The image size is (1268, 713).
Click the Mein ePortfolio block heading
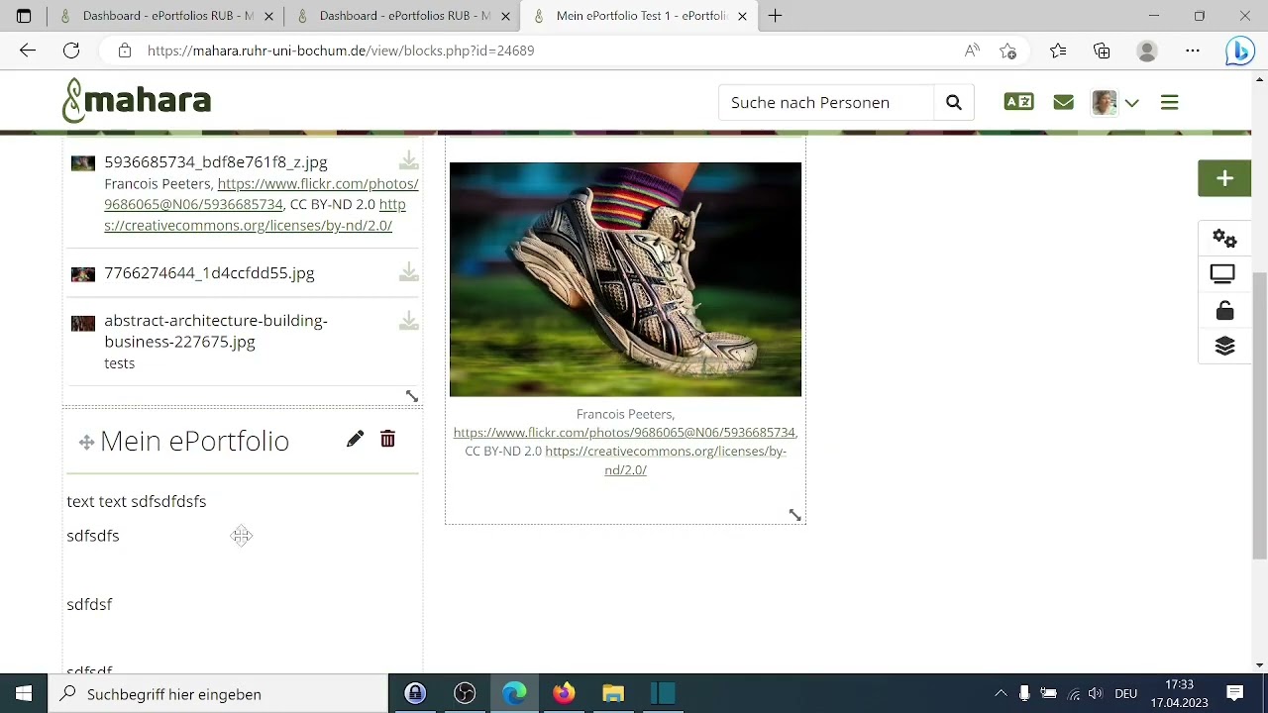[194, 441]
